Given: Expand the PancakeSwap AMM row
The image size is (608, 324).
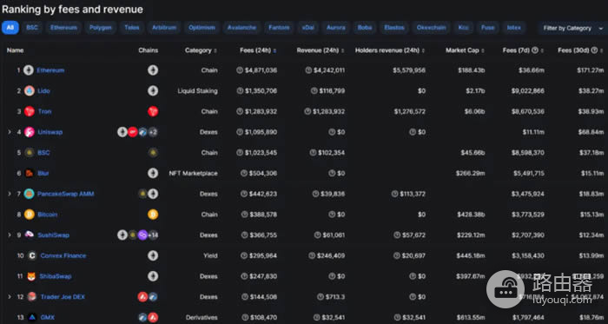Looking at the screenshot, I should point(10,194).
